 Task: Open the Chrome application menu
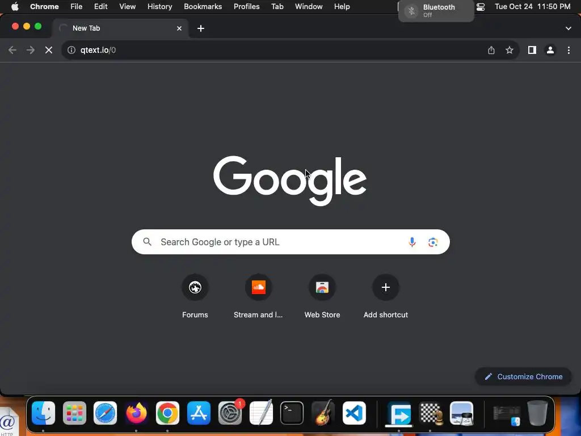pyautogui.click(x=44, y=7)
